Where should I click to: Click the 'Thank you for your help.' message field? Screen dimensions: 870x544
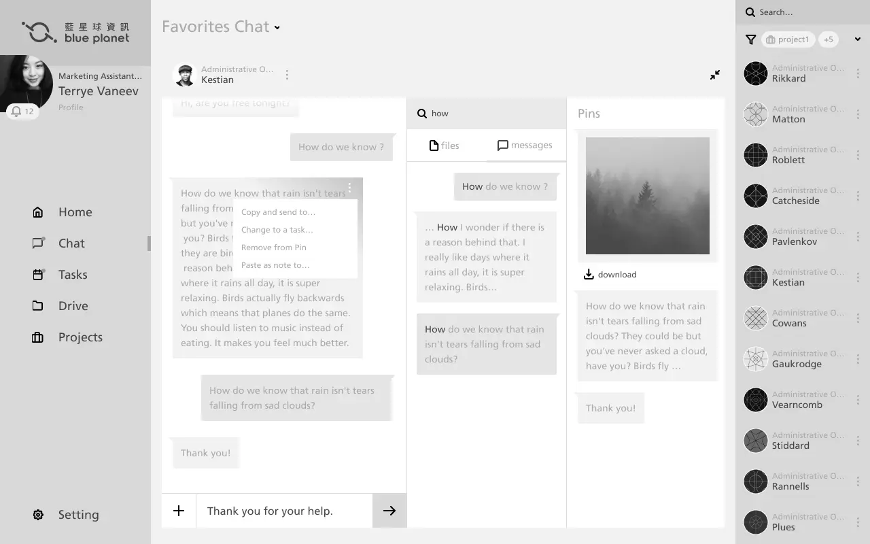tap(284, 511)
